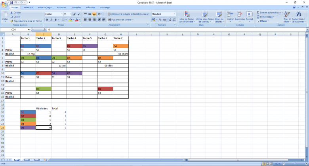Click the Somme automatique sigma icon
The height and width of the screenshot is (166, 309).
point(258,13)
